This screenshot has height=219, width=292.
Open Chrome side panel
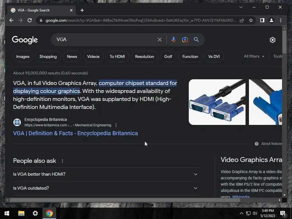click(262, 20)
